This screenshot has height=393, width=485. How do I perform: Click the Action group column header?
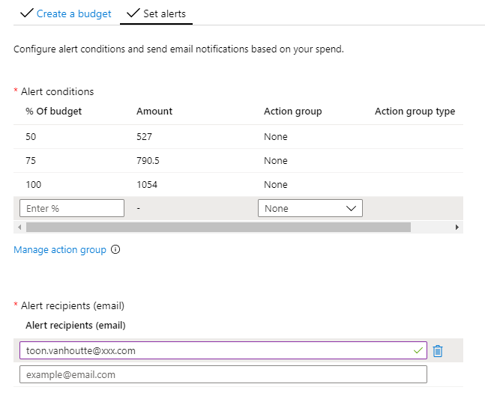pyautogui.click(x=292, y=112)
